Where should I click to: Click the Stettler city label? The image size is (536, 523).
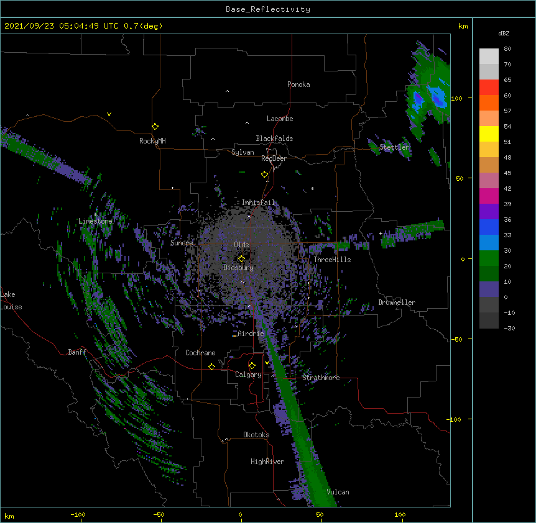(x=394, y=147)
